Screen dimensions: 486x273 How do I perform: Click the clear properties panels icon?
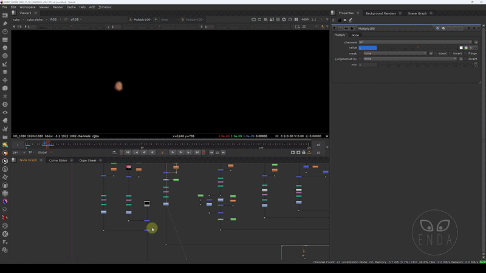click(x=345, y=20)
